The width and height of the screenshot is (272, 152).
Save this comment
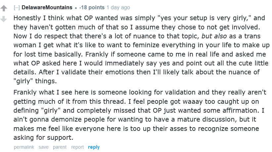pyautogui.click(x=44, y=147)
